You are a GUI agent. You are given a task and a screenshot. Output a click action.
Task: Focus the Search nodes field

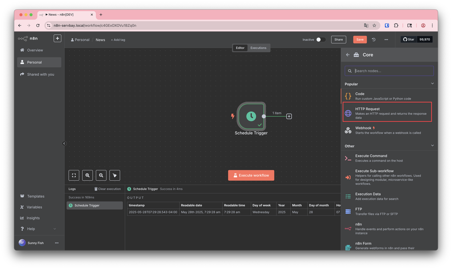click(389, 71)
